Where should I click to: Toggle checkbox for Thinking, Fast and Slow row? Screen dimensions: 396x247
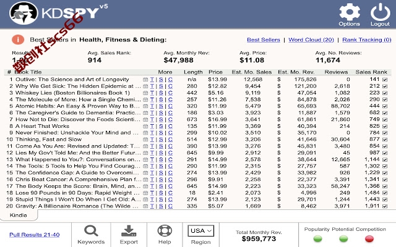pos(385,140)
